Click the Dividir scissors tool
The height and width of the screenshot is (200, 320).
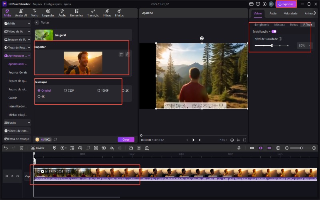38,148
